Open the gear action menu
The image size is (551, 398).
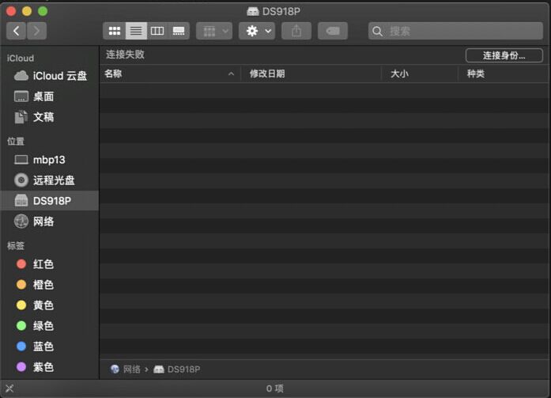257,31
